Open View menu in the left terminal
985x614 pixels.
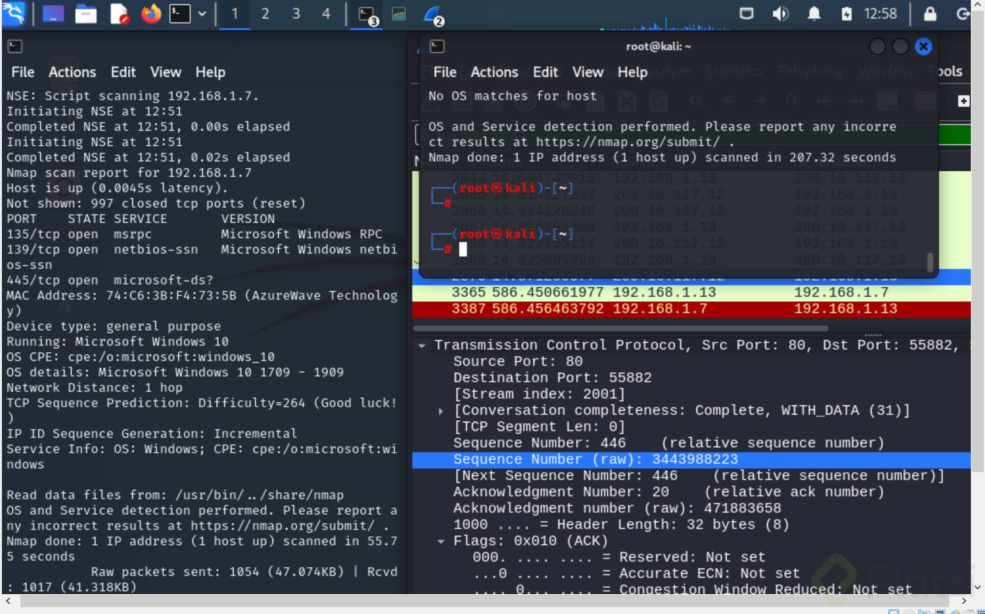166,72
